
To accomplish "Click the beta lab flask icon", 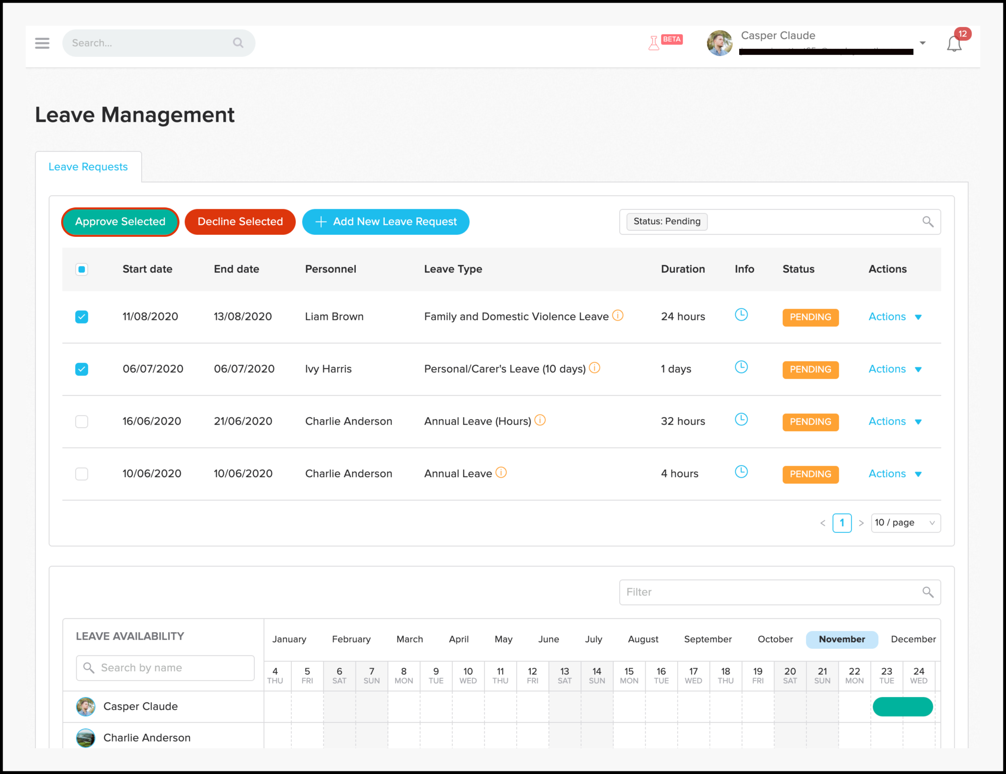I will [653, 43].
